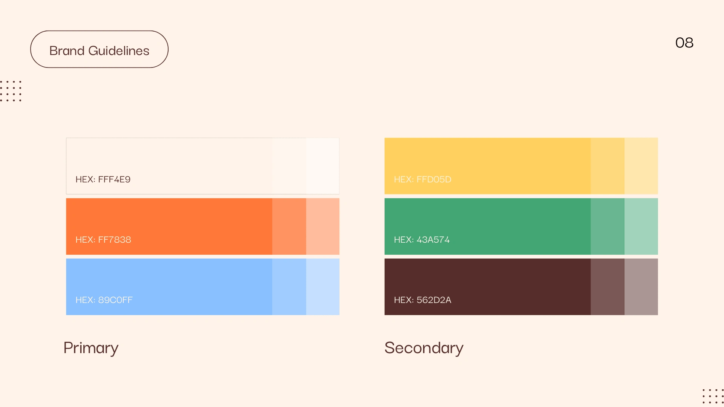Screen dimensions: 724x407
Task: Select the 89C0FF blue color swatch
Action: pos(169,287)
